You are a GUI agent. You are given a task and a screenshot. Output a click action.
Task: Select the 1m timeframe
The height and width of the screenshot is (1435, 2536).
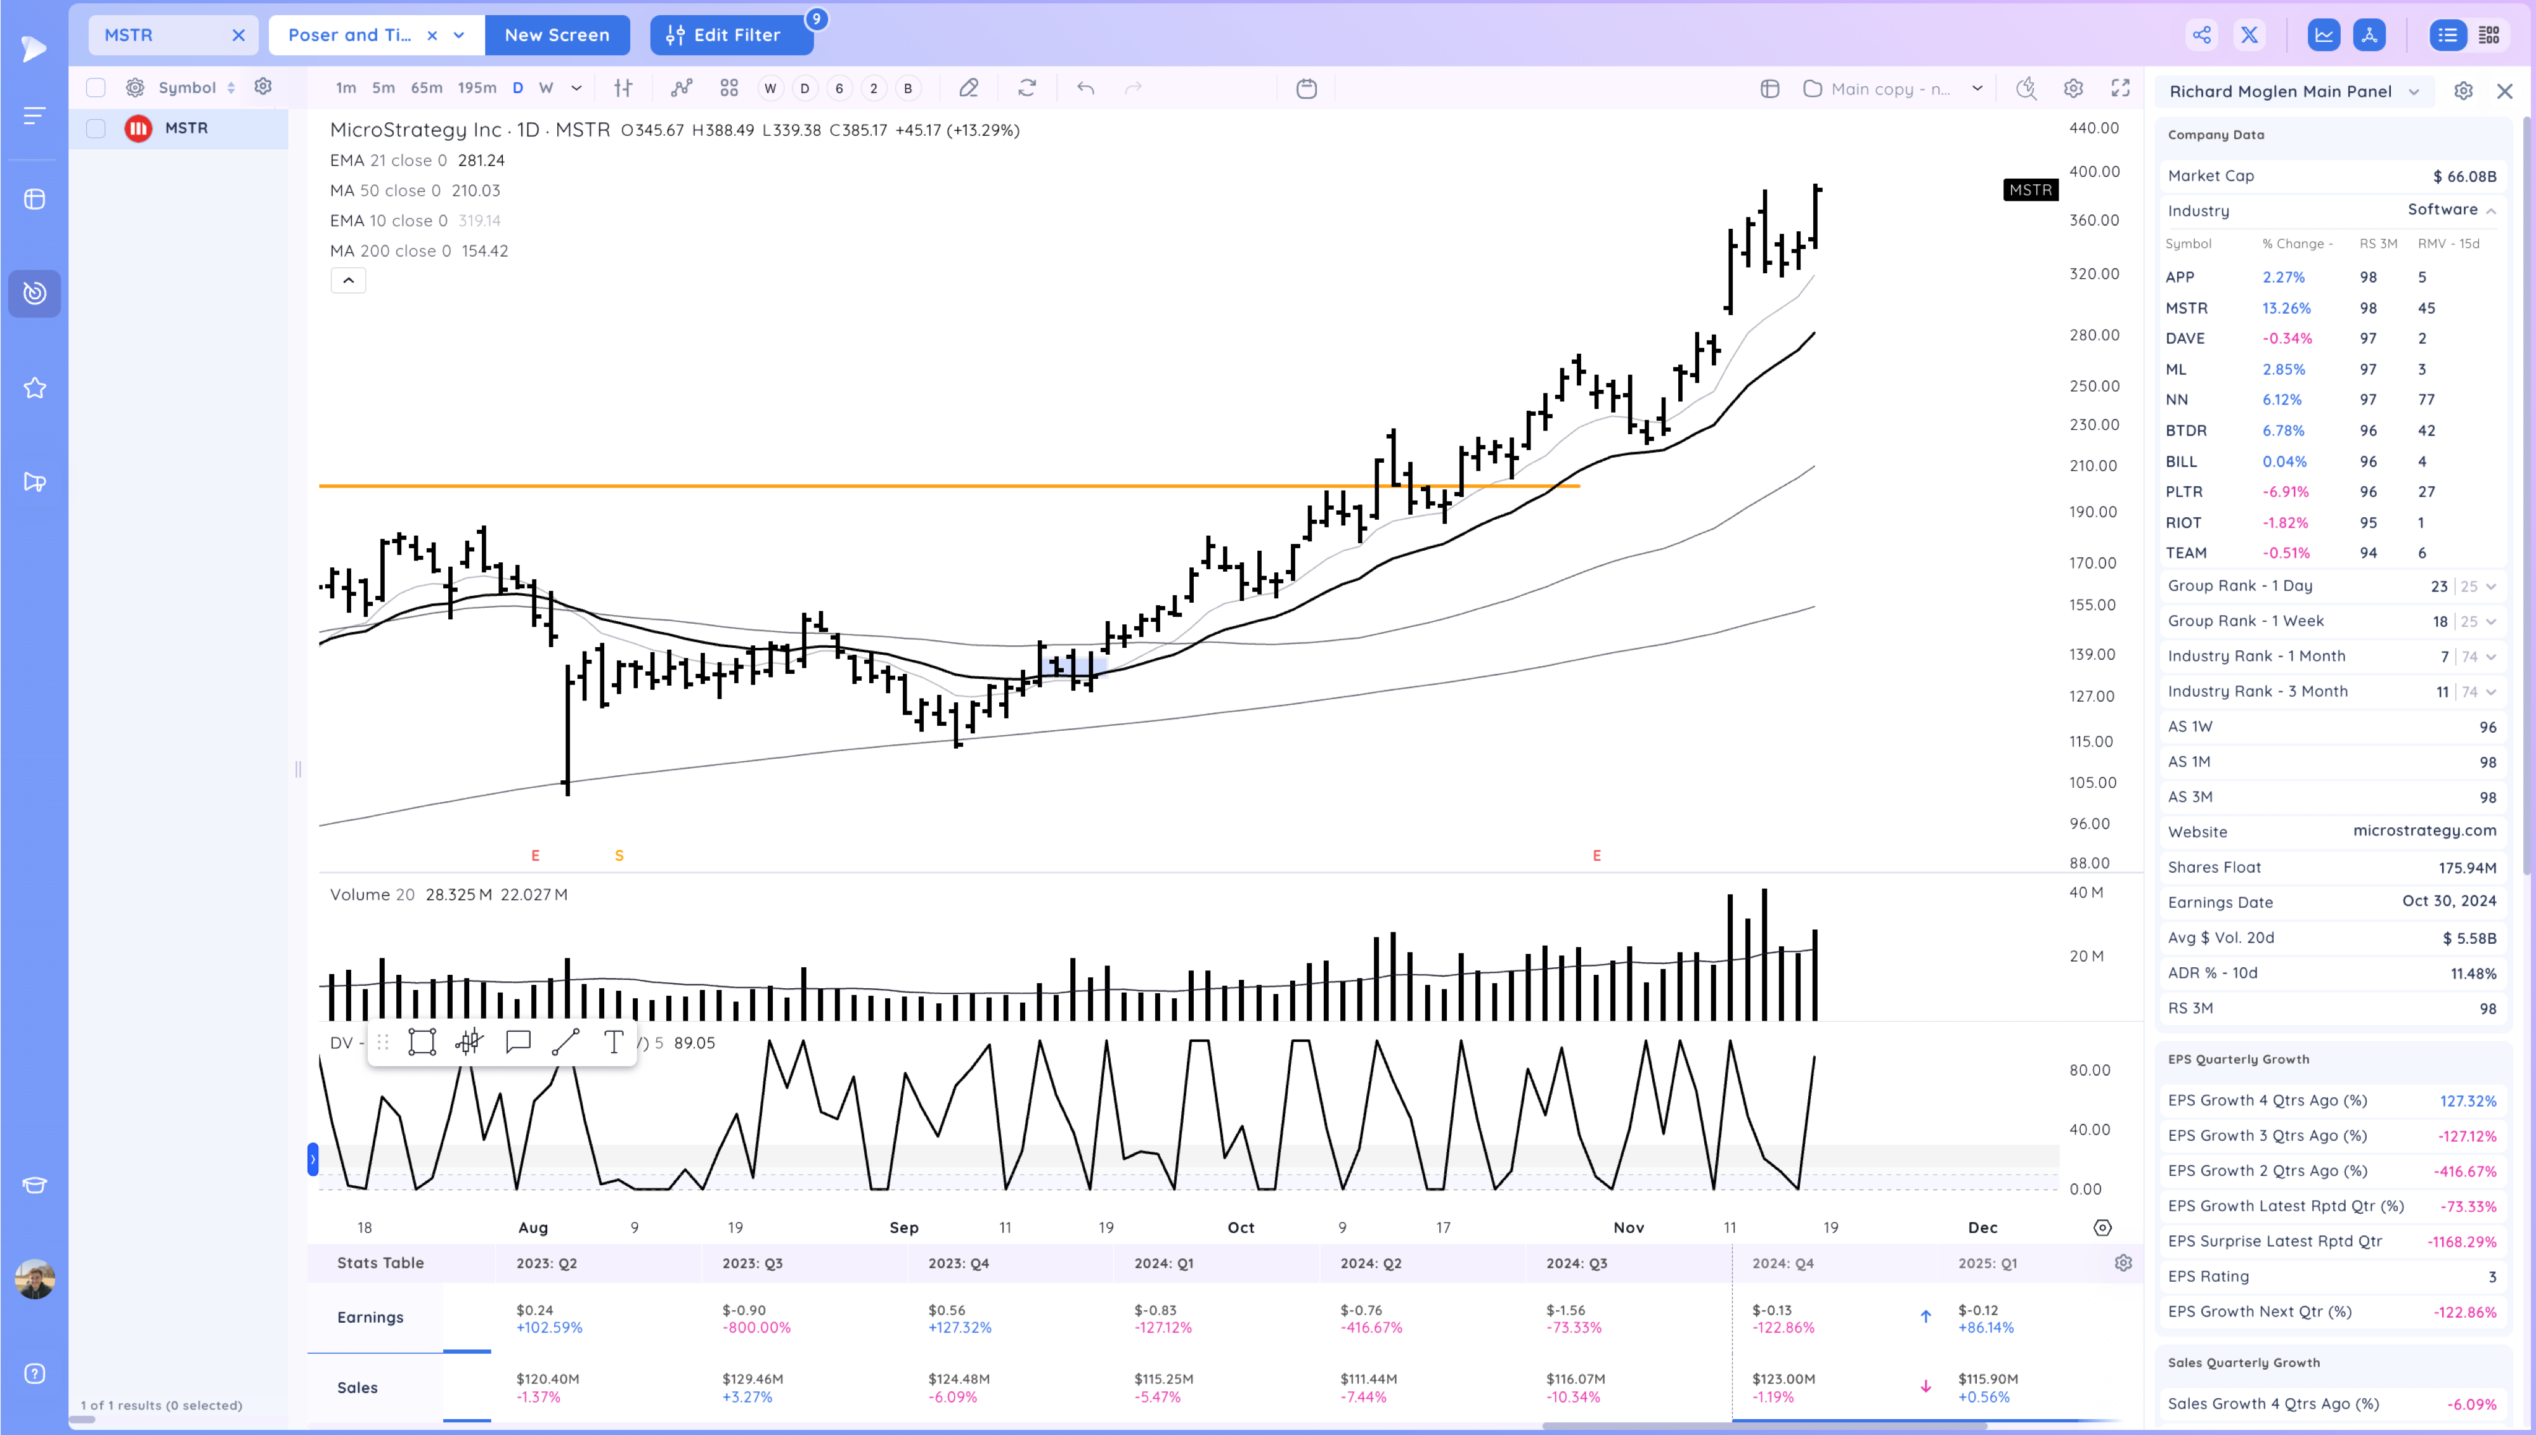[x=346, y=87]
